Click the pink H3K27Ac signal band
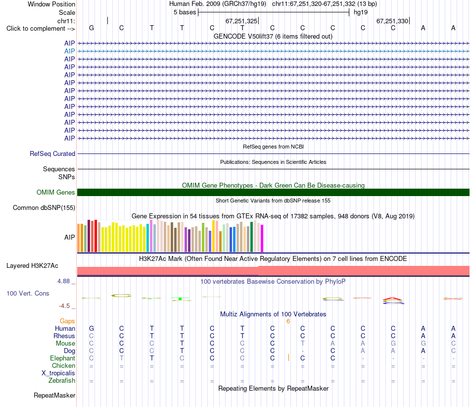Image resolution: width=470 pixels, height=407 pixels. pyautogui.click(x=274, y=270)
